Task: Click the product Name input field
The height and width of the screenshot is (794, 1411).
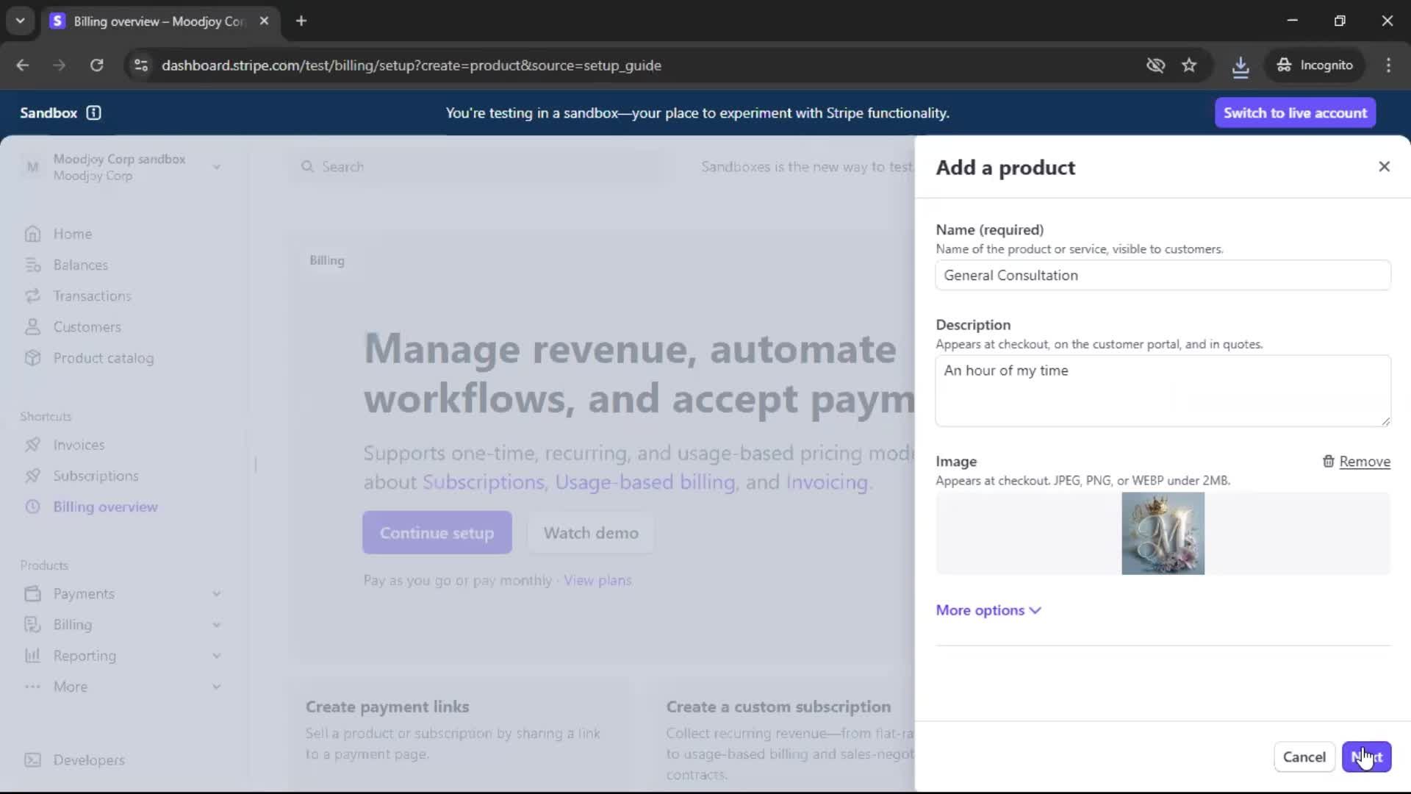Action: (1163, 276)
